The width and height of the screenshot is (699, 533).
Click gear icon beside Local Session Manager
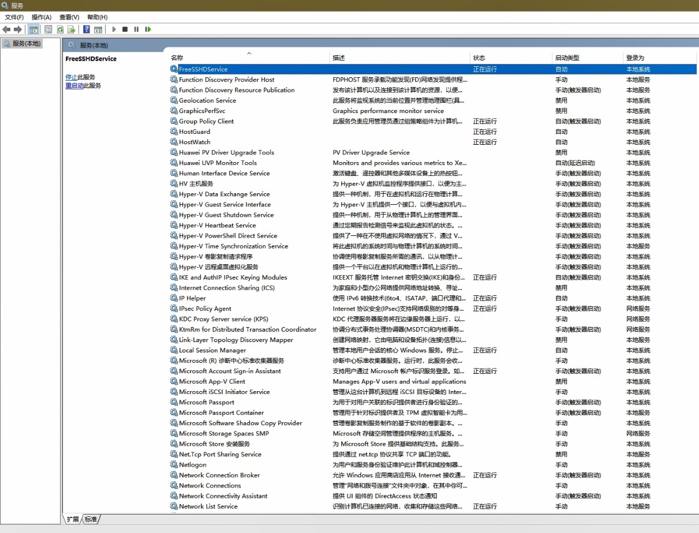174,350
